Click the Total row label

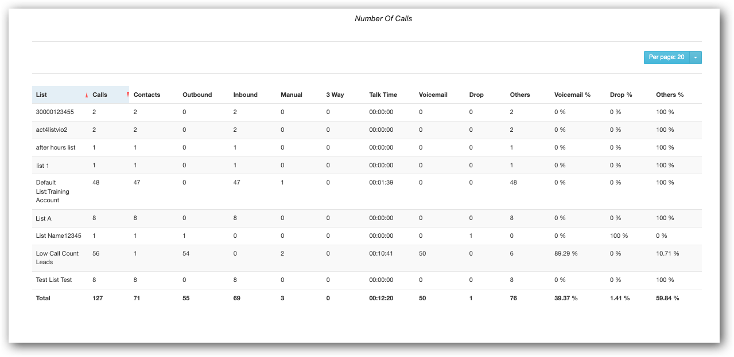[x=43, y=298]
